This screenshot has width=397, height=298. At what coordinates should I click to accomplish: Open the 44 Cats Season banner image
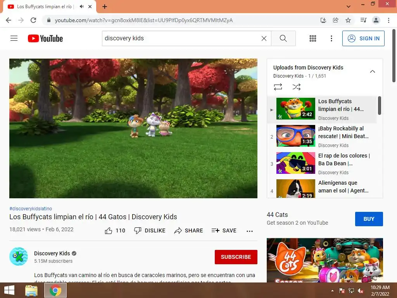[325, 260]
